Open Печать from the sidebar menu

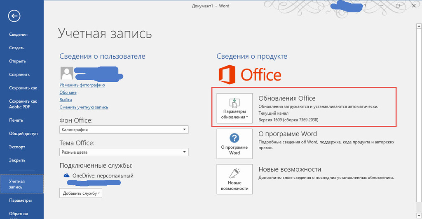[x=16, y=120]
